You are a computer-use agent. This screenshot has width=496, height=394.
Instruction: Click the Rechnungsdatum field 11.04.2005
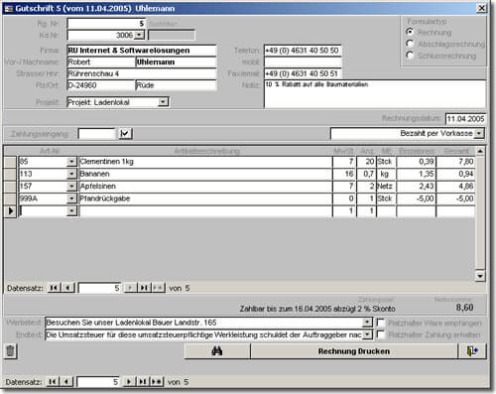click(x=465, y=119)
